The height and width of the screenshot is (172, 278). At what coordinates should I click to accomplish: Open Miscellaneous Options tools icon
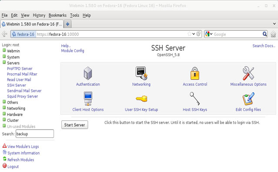click(248, 73)
